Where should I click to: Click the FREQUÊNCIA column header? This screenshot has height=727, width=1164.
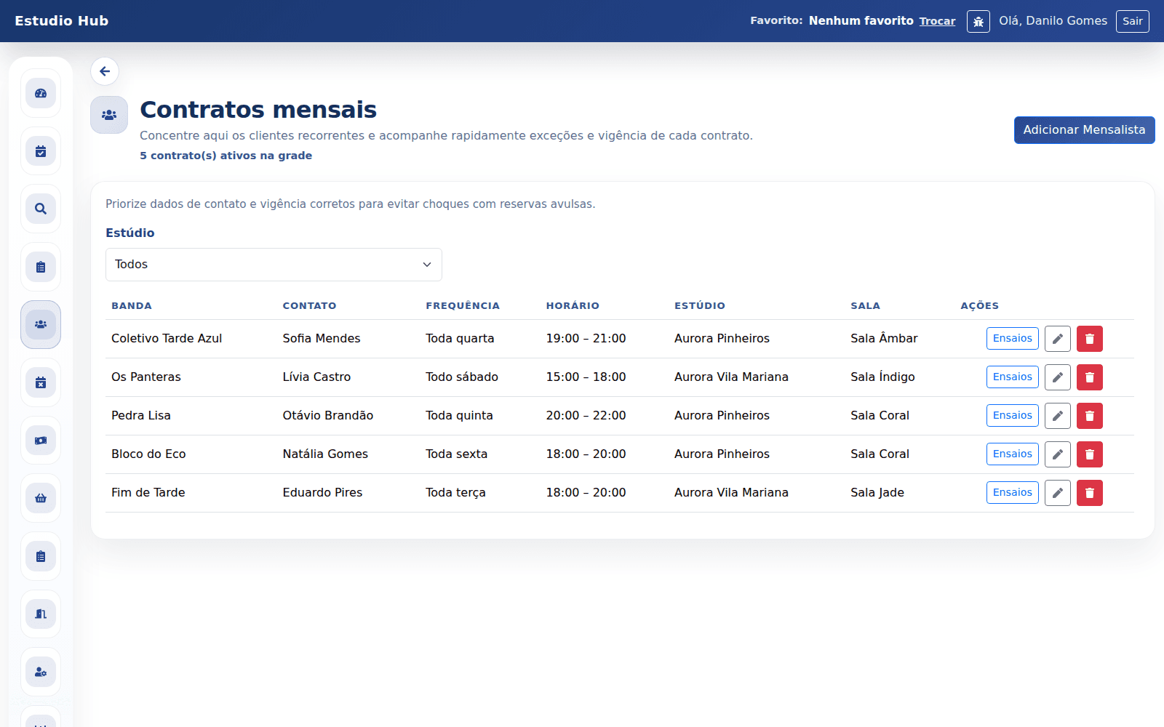pyautogui.click(x=463, y=306)
